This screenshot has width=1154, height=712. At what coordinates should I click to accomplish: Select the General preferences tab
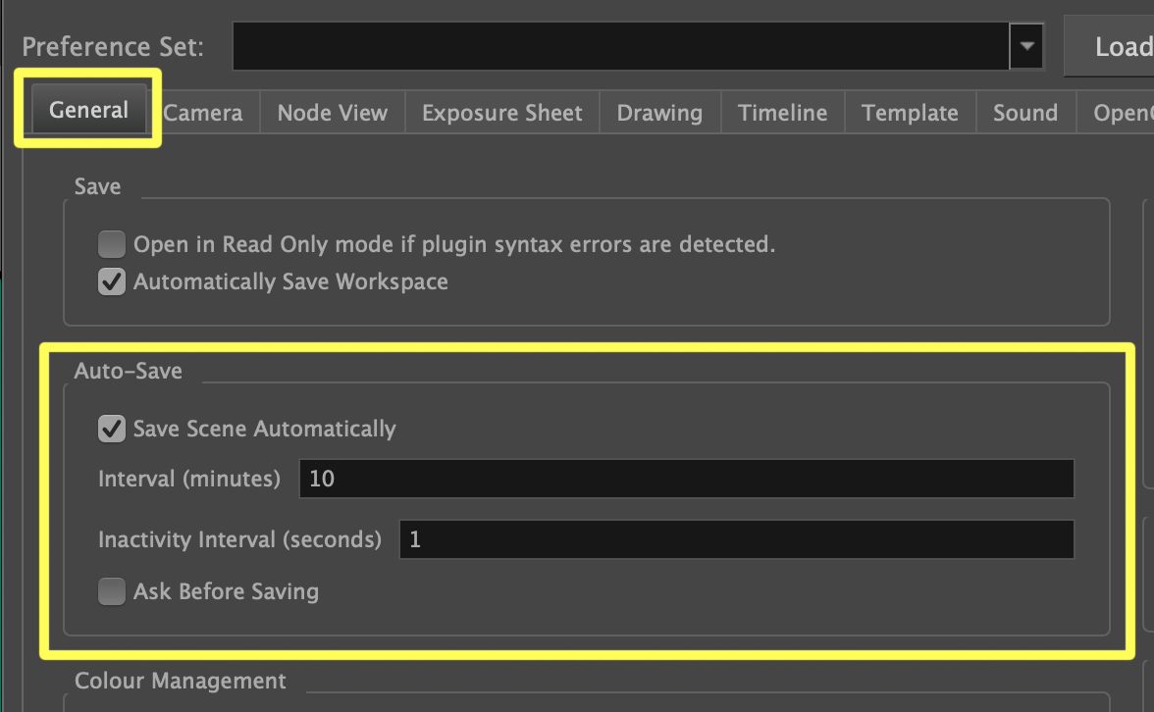87,109
